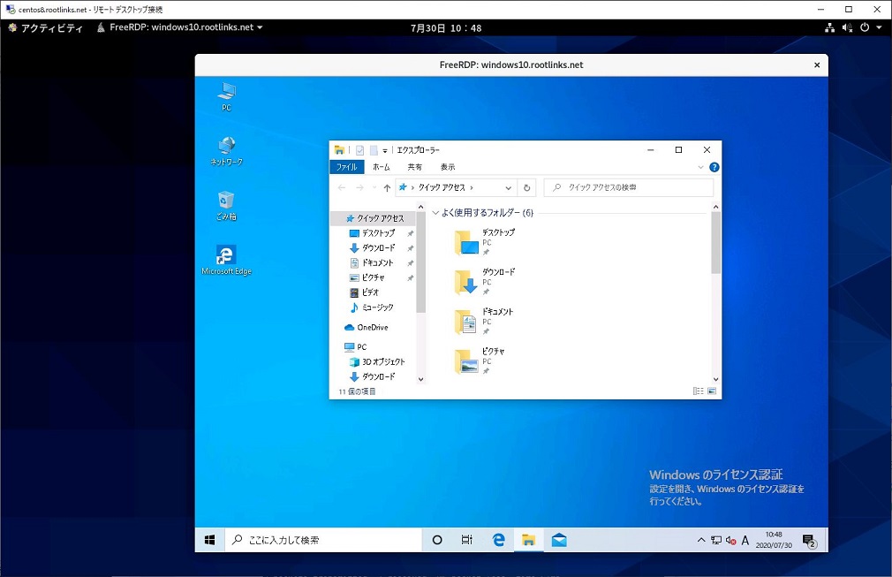
Task: Go up one folder level with the up arrow
Action: click(387, 187)
